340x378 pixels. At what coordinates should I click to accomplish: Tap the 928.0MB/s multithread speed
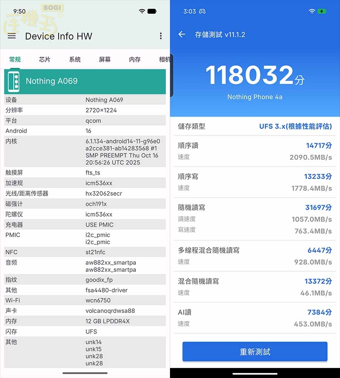(x=313, y=262)
